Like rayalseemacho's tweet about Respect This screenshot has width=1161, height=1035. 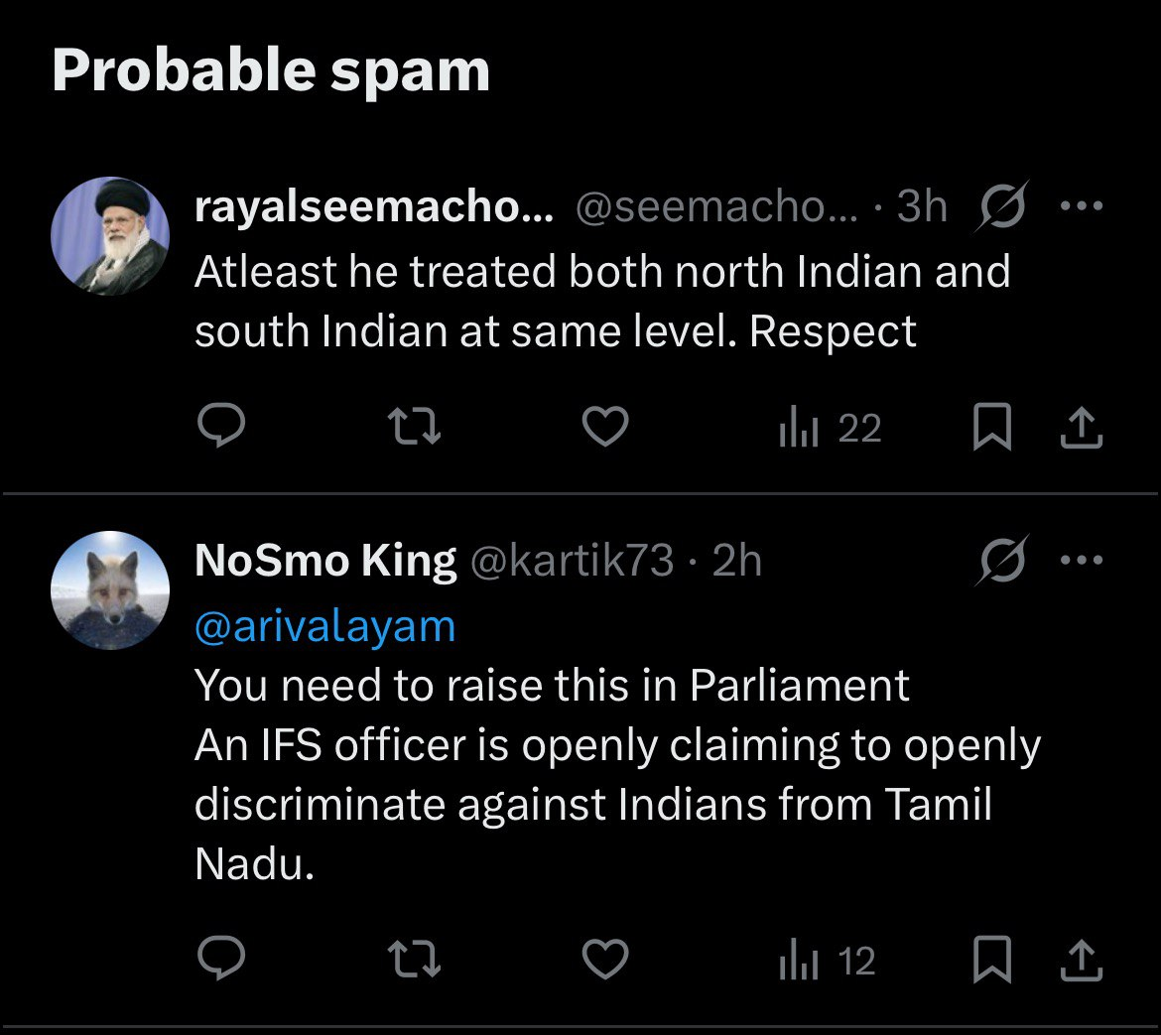604,428
